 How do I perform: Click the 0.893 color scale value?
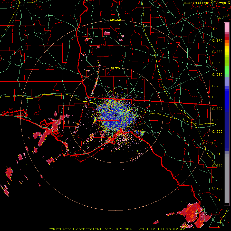click(217, 52)
